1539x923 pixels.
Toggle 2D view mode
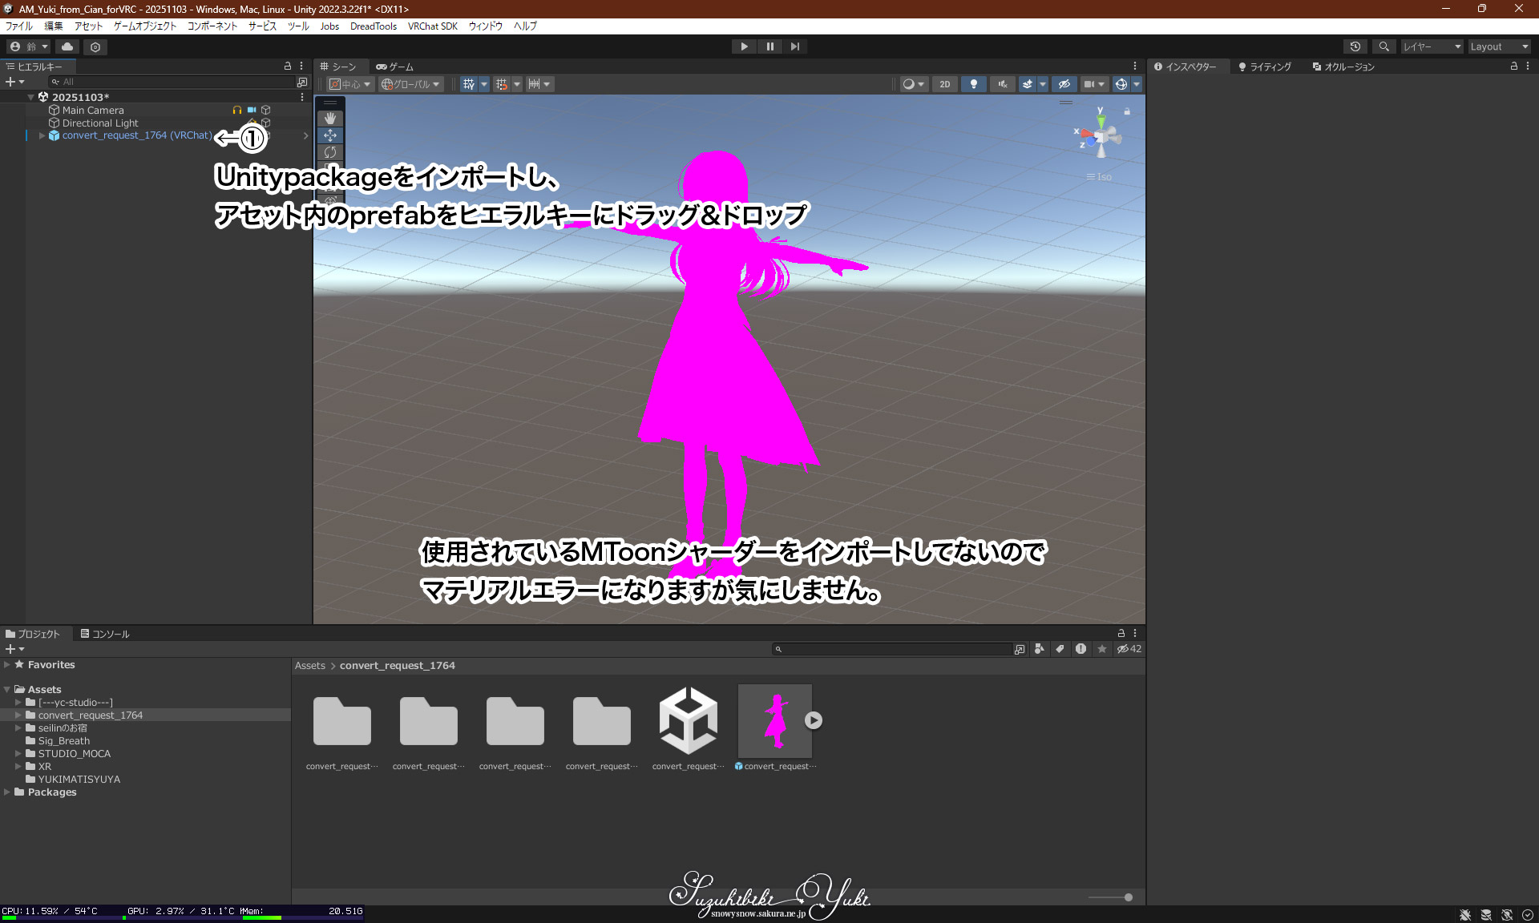[x=944, y=84]
